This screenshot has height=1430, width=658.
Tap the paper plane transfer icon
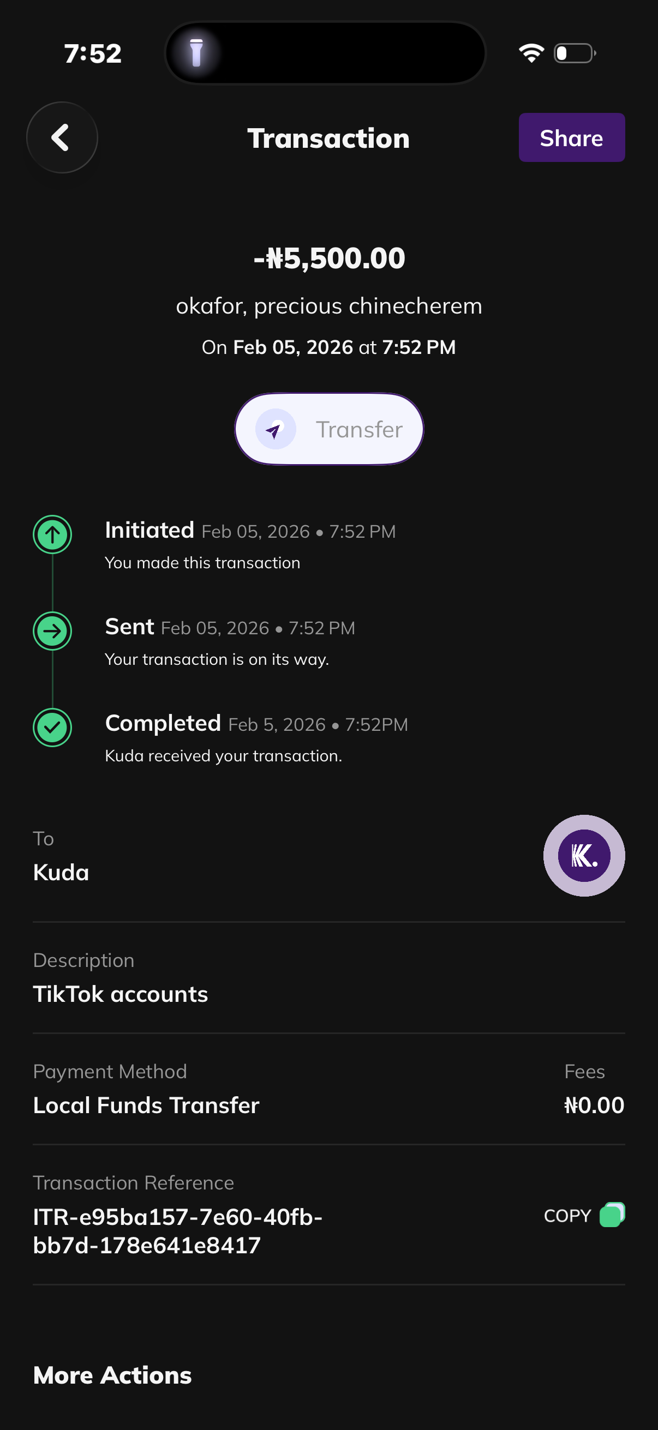[x=276, y=429]
